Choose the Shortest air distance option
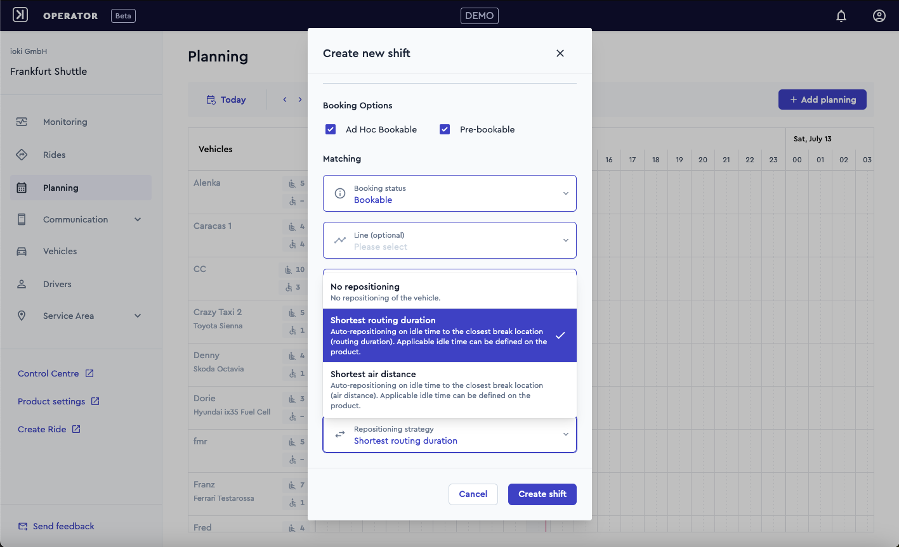This screenshot has width=899, height=547. 450,390
